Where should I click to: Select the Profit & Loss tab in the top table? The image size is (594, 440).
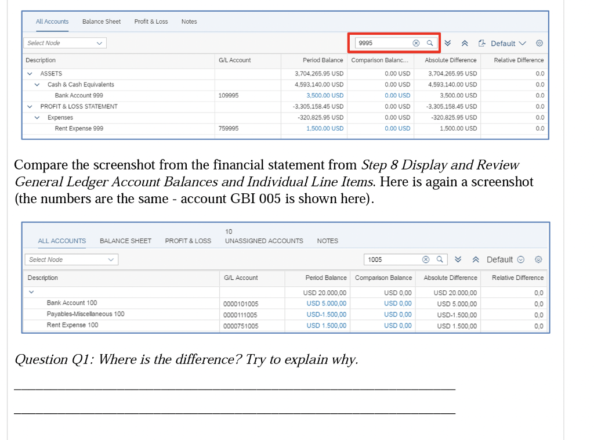tap(151, 21)
